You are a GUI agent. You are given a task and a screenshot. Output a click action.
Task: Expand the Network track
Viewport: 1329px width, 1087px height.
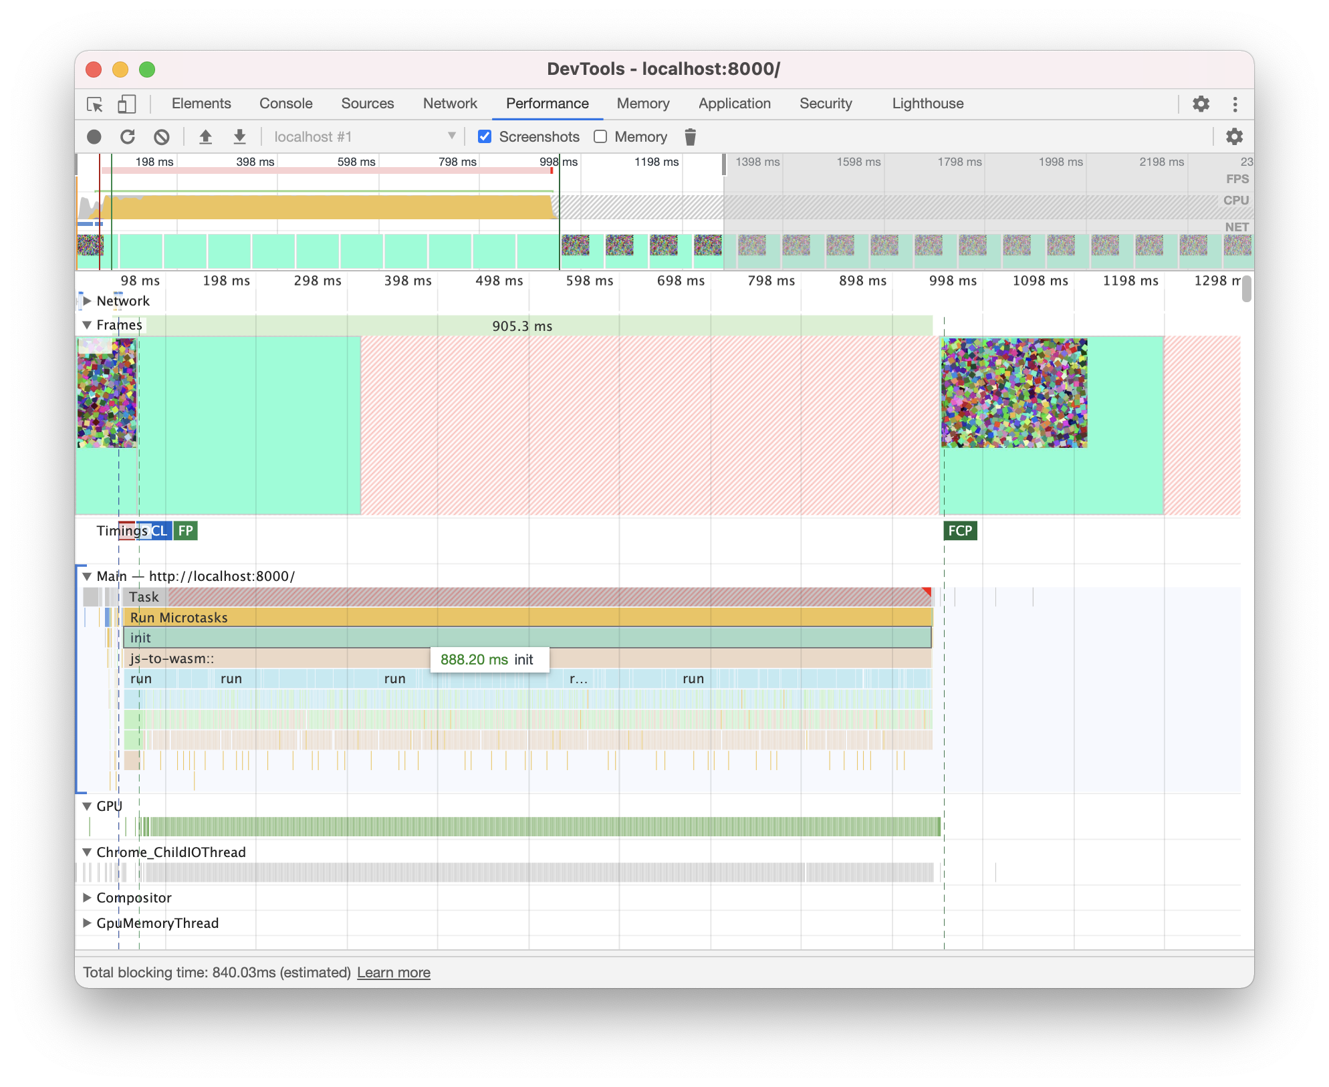point(87,301)
